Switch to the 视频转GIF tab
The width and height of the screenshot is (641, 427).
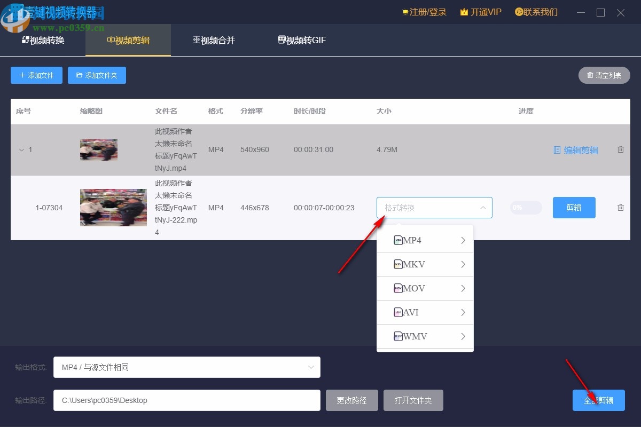[301, 39]
